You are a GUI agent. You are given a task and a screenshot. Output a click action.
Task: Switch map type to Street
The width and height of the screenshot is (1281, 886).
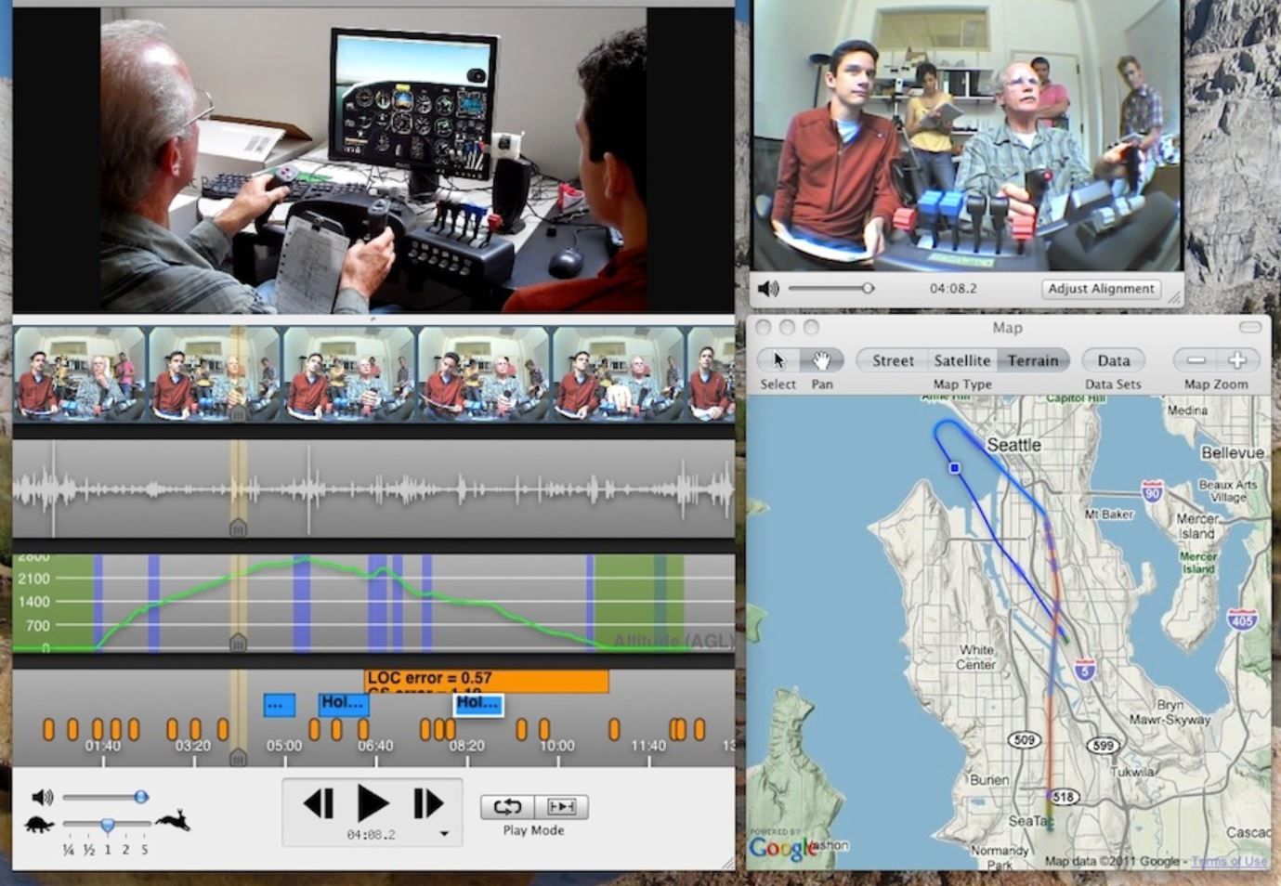coord(892,360)
